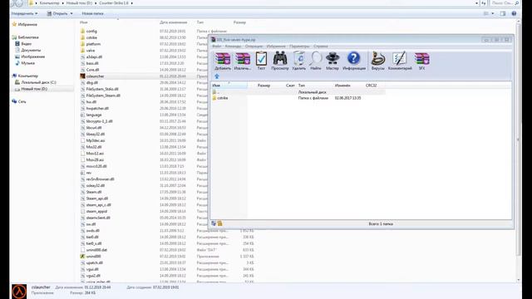Screen dimensions: 532x299
Task: Select the bass.dll file
Action: (x=90, y=63)
